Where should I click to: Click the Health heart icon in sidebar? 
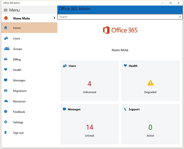point(6,69)
